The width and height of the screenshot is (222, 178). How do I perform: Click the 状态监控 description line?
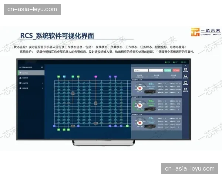click(x=100, y=47)
